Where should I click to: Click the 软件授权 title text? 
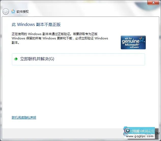point(23,12)
